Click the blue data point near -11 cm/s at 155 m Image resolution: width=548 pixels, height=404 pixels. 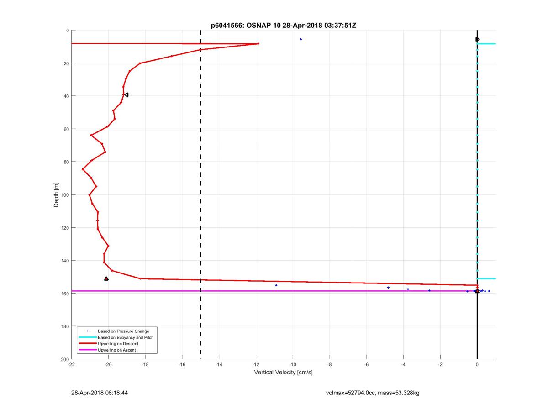point(276,285)
